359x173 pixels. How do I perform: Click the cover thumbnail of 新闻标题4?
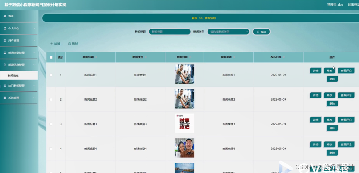185,148
